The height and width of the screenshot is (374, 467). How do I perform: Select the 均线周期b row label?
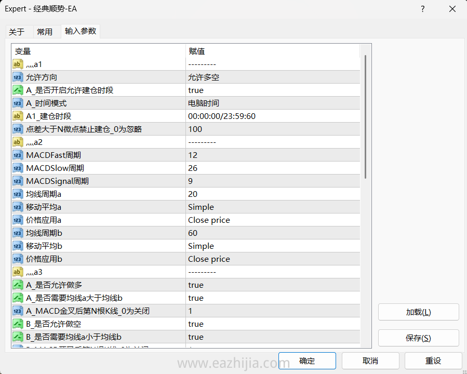[44, 233]
